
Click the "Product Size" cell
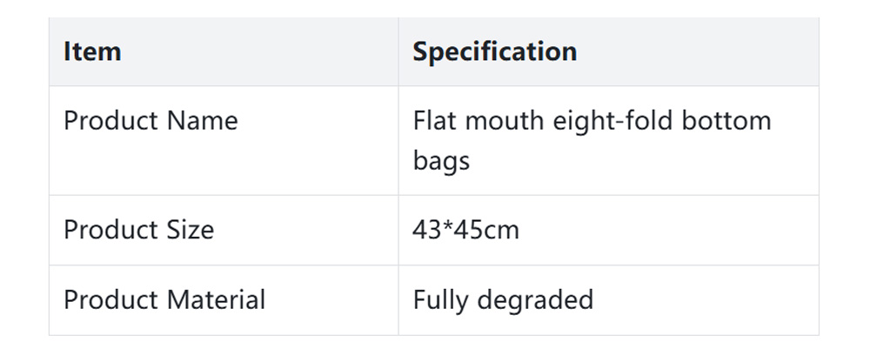[x=138, y=230]
